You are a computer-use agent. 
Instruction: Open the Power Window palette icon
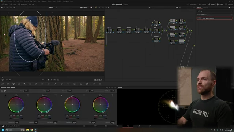click(x=61, y=84)
